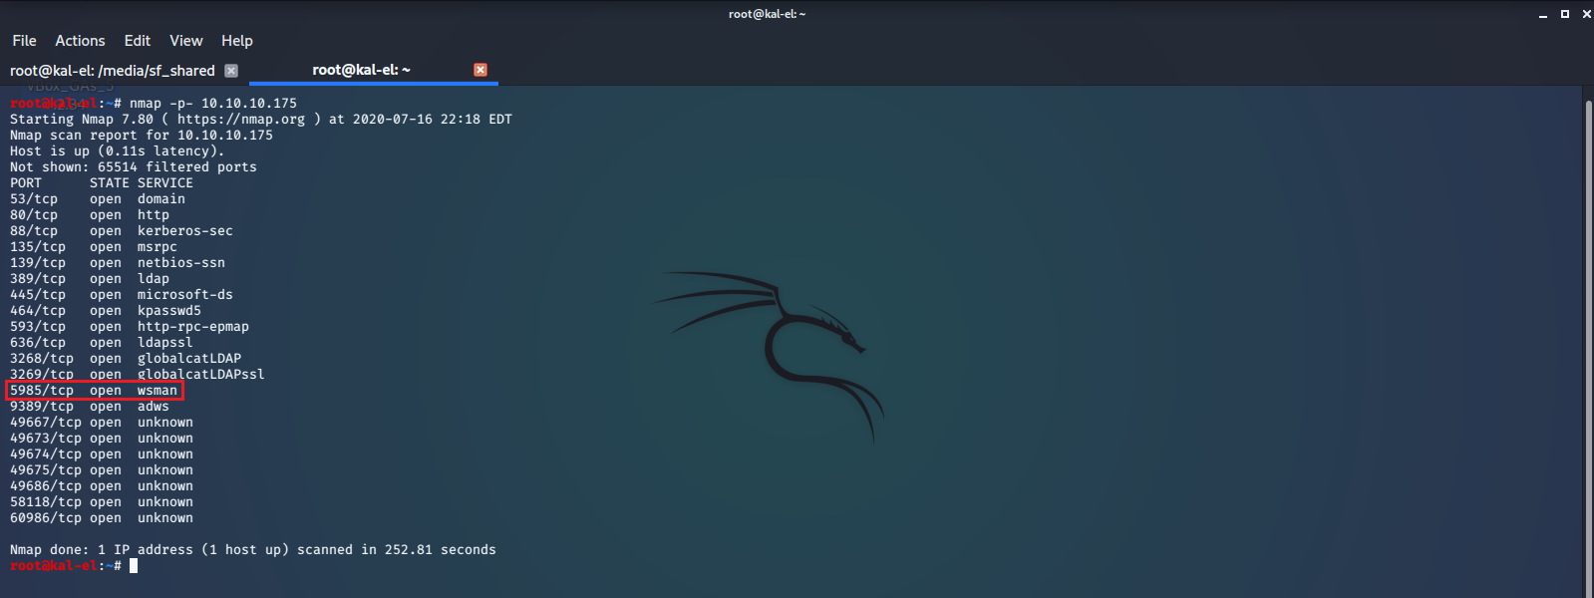This screenshot has width=1594, height=598.
Task: Click the 49686/tcp unknown line
Action: tap(102, 486)
